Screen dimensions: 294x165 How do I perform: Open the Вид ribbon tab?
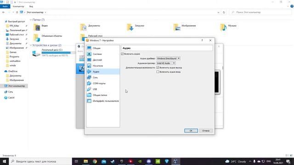31,6
